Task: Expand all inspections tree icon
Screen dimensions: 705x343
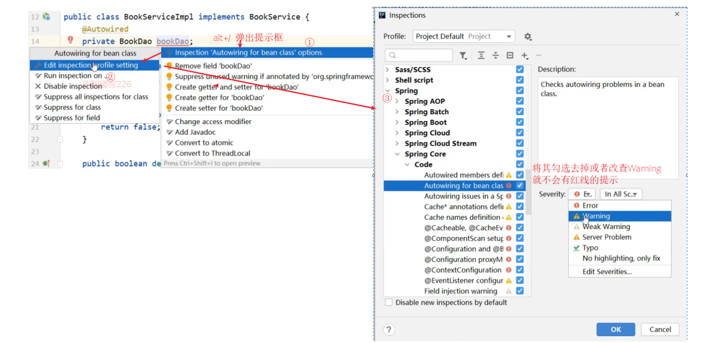Action: point(481,55)
